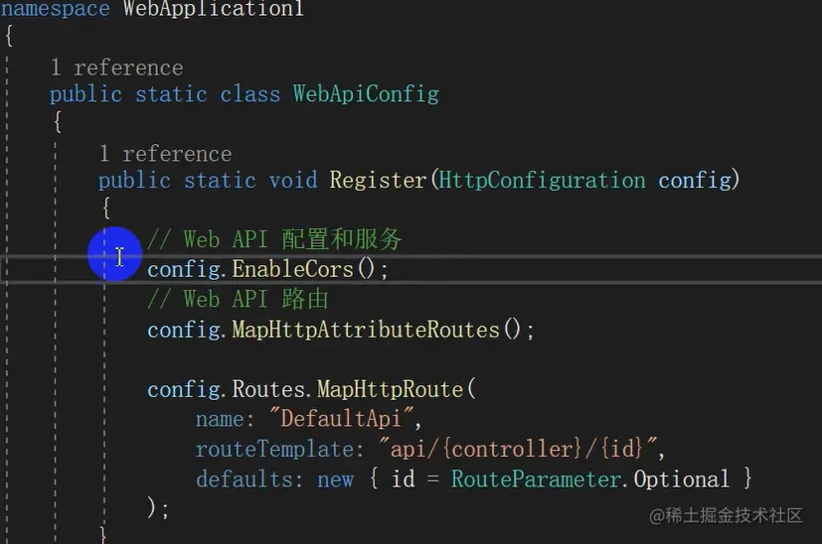
Task: Select the 'defaults' named argument label
Action: point(244,479)
